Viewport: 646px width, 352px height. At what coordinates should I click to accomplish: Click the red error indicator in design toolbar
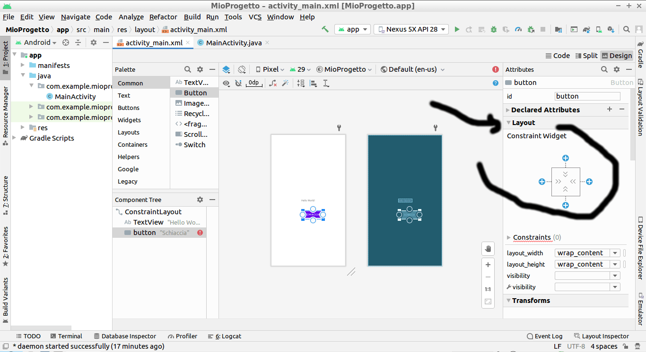[x=496, y=69]
